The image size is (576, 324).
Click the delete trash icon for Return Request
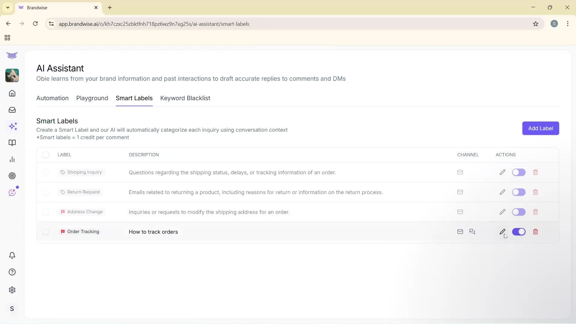pos(535,192)
